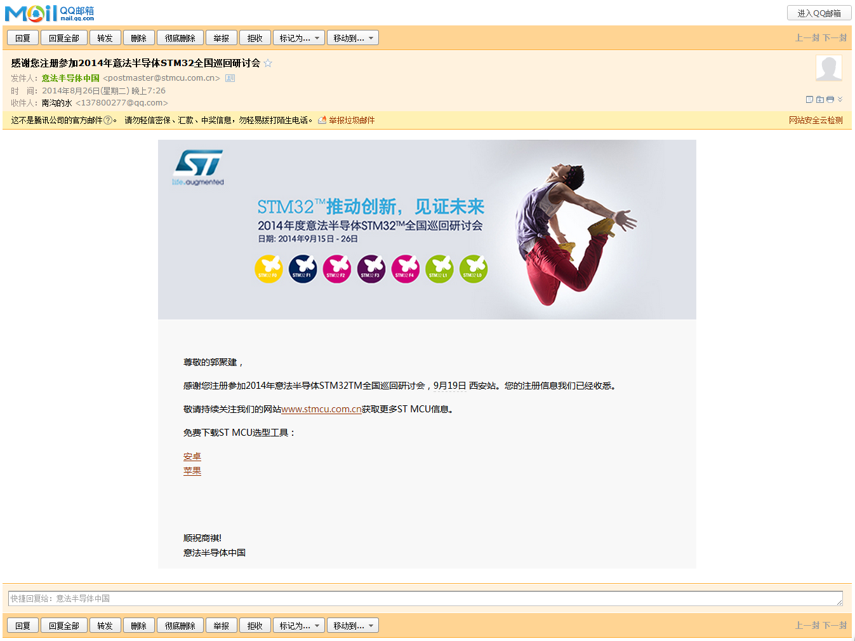Image resolution: width=855 pixels, height=641 pixels.
Task: Click recipient name 南沟的水
Action: point(57,103)
